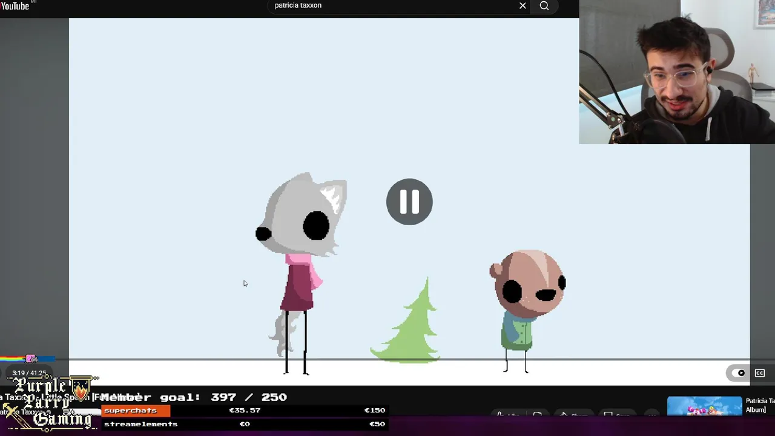Click the pause button overlay on the video

[409, 202]
